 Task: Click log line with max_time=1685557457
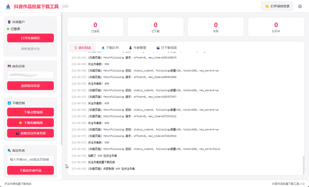click(x=124, y=97)
